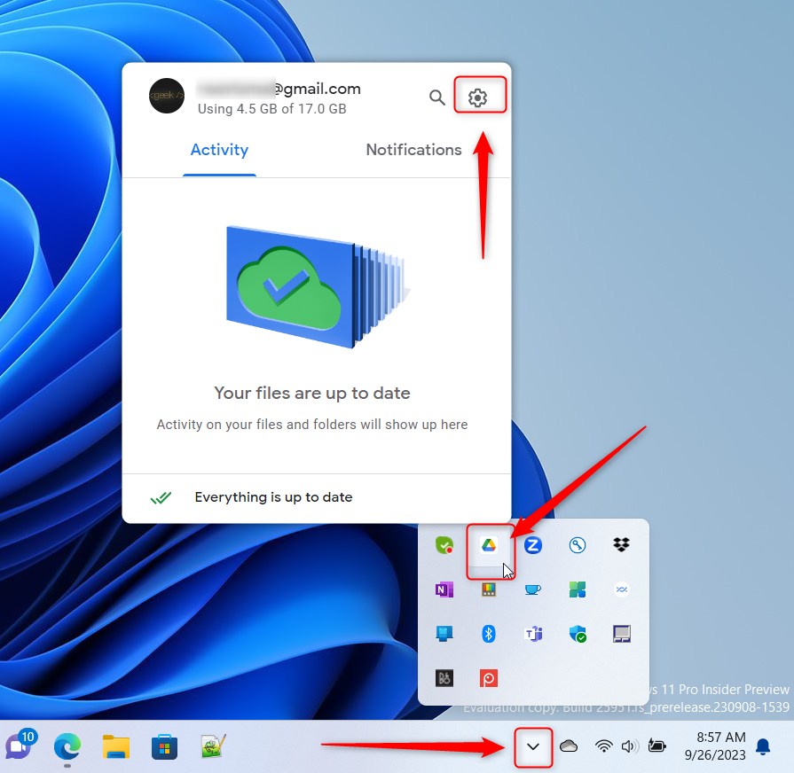The width and height of the screenshot is (794, 773).
Task: Collapse the hidden icons chevron in taskbar
Action: pos(532,746)
